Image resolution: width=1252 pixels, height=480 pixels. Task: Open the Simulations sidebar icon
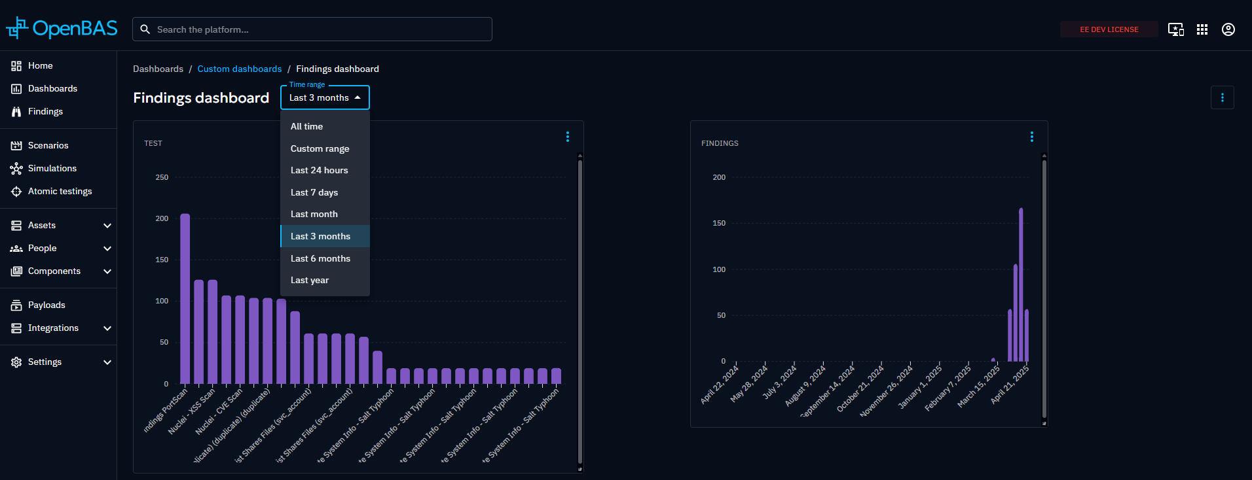click(x=16, y=169)
